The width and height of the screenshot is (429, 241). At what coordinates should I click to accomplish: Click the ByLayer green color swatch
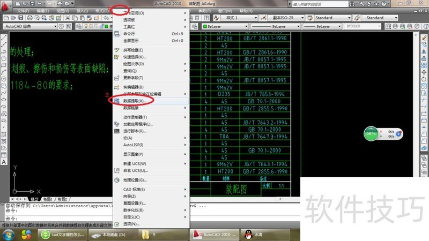pyautogui.click(x=205, y=26)
